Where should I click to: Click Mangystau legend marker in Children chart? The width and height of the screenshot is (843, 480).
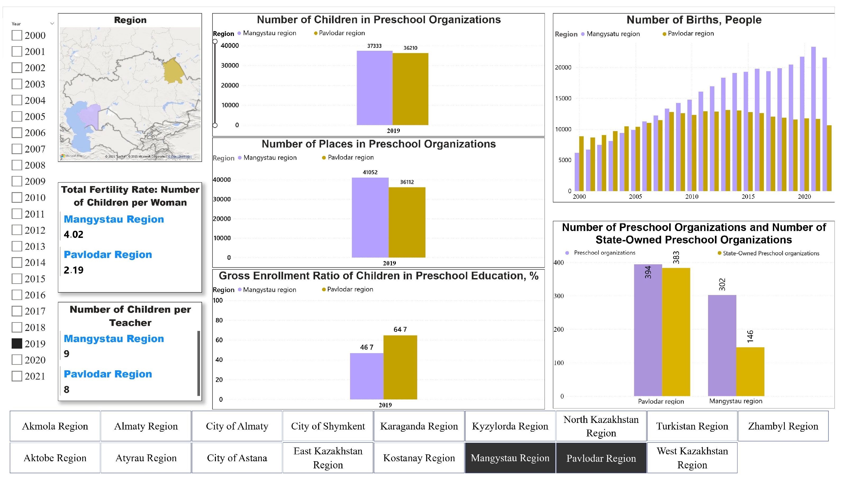click(239, 33)
